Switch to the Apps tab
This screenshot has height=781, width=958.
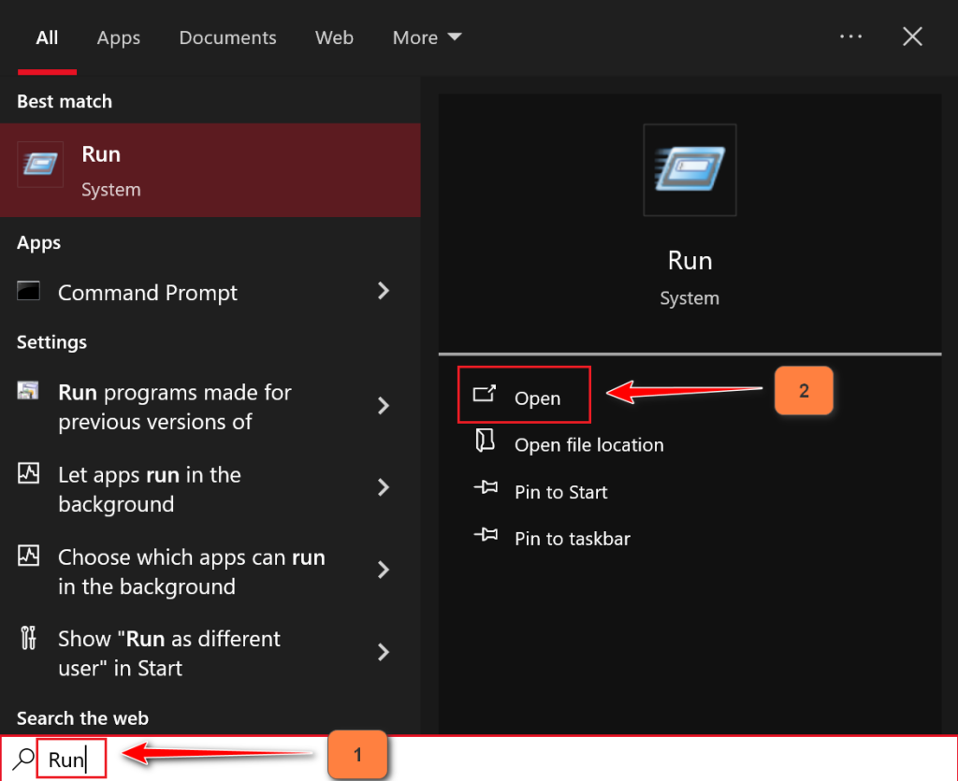[x=118, y=37]
